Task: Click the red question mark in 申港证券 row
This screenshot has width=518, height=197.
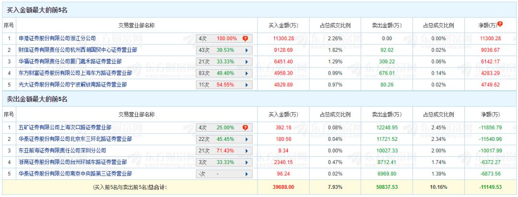Action: pyautogui.click(x=245, y=38)
